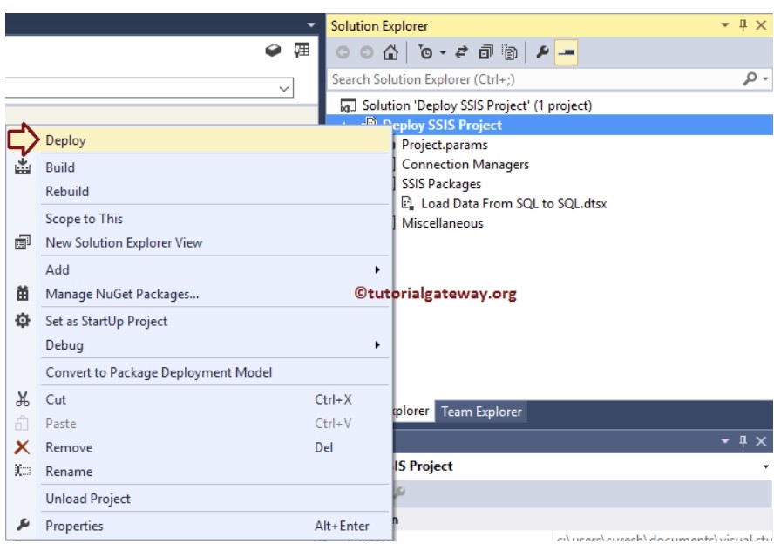Choose Remove from the context menu

[x=216, y=447]
